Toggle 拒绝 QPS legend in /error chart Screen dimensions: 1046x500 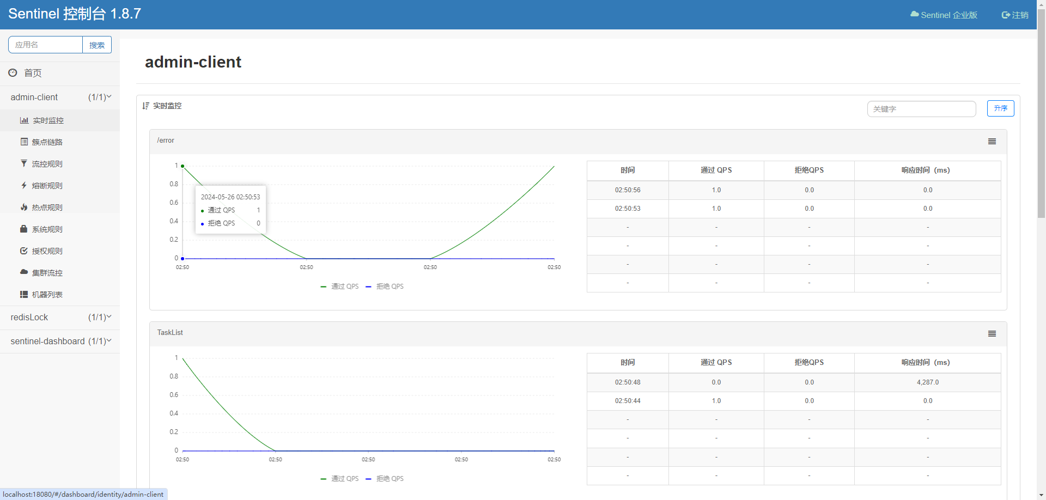tap(385, 286)
